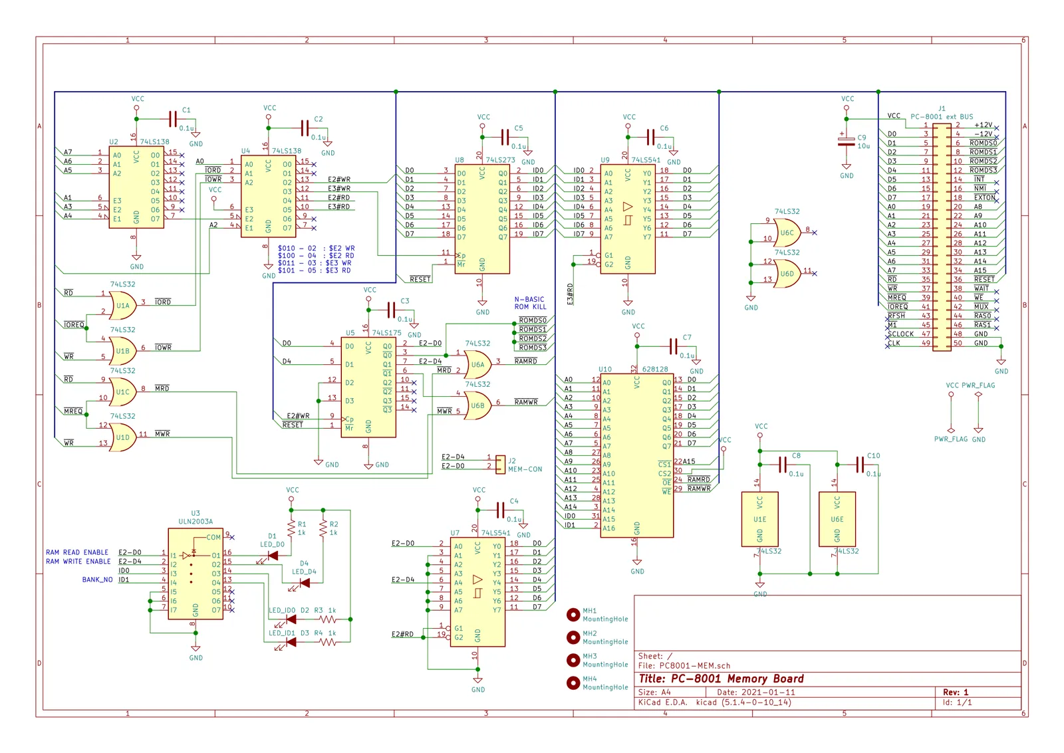Select the '$010 - 02 : $E2 WR' note
The width and height of the screenshot is (1064, 753).
point(317,248)
